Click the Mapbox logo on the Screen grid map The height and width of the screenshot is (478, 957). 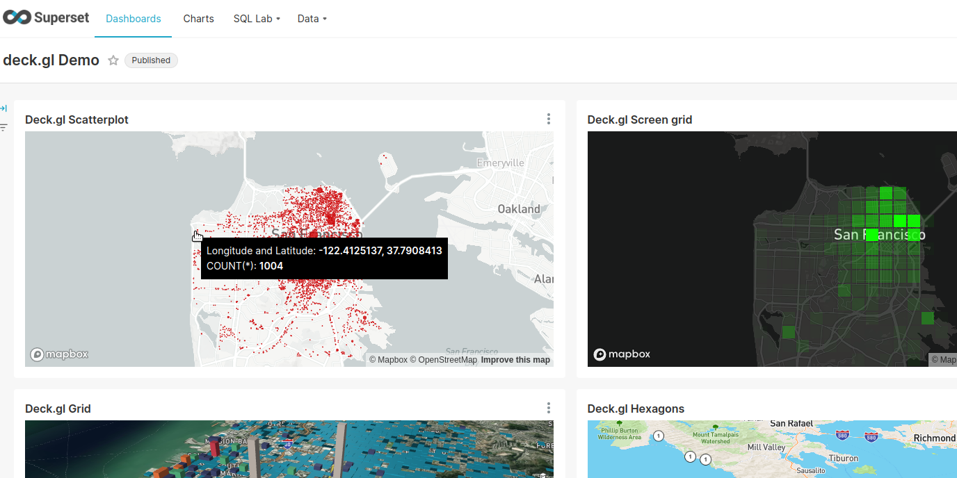(x=622, y=354)
